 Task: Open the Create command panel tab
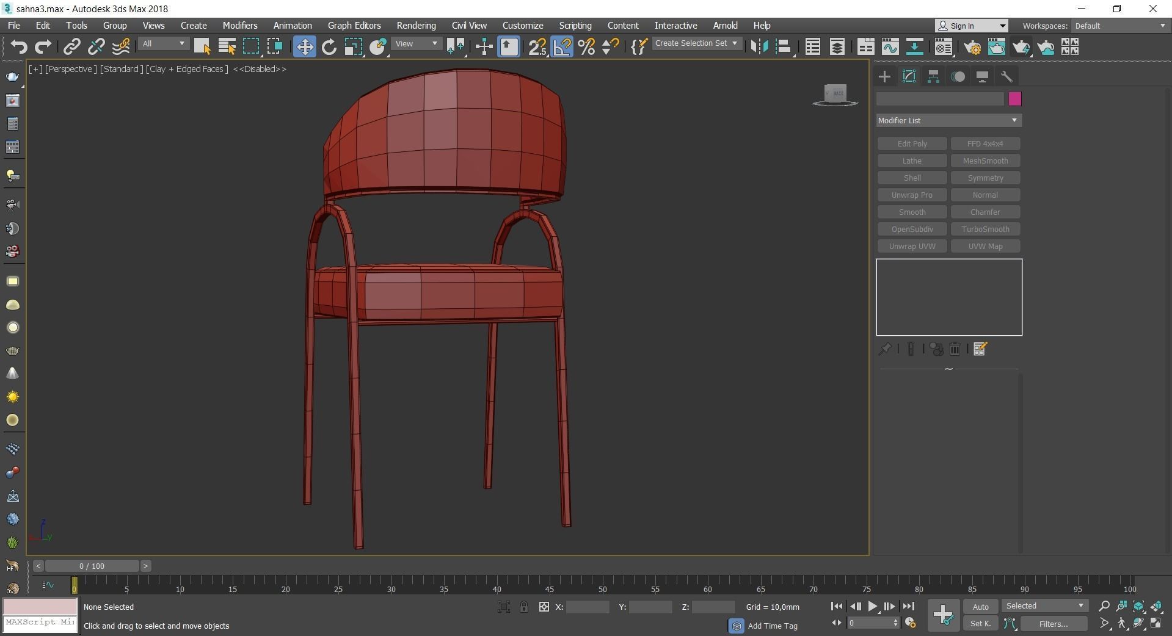tap(884, 76)
